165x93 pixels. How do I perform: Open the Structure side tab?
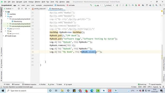[1, 52]
